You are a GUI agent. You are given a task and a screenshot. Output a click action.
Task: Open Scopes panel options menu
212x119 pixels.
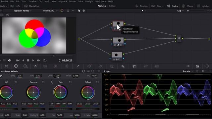(x=209, y=71)
